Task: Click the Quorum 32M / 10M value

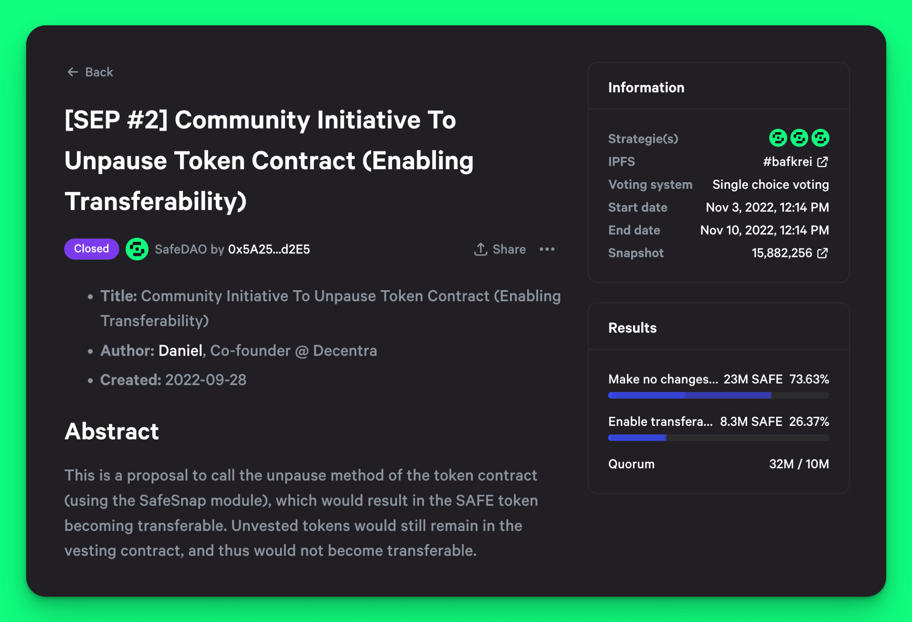Action: [x=799, y=464]
